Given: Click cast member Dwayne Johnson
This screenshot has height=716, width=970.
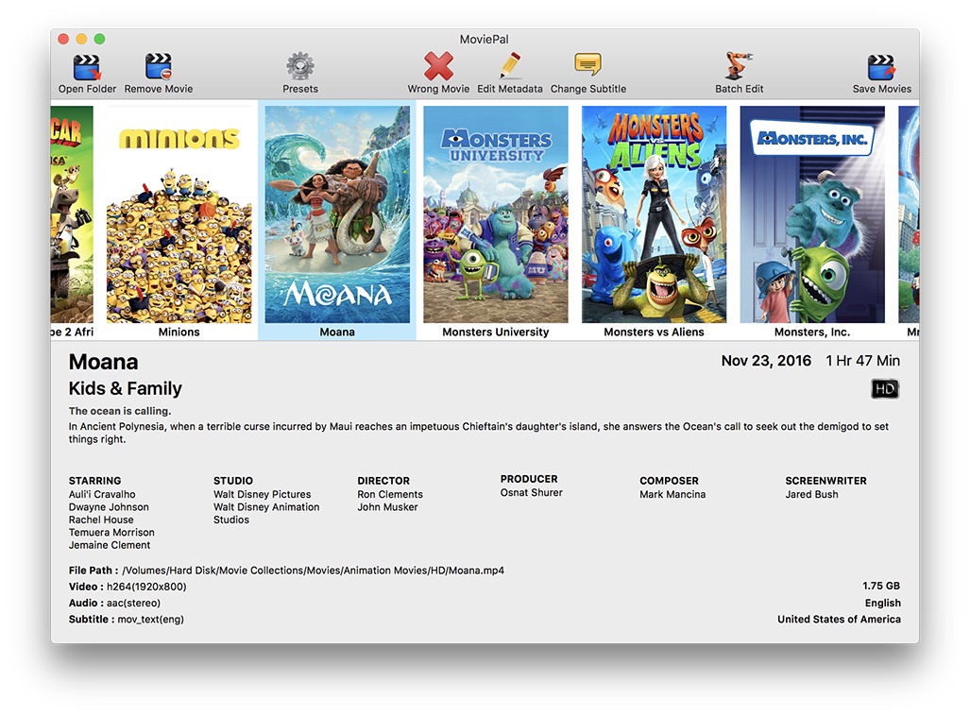Looking at the screenshot, I should (109, 507).
